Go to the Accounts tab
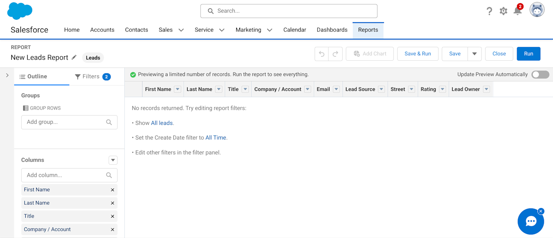The width and height of the screenshot is (553, 238). pyautogui.click(x=102, y=30)
